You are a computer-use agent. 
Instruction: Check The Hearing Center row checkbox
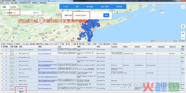pyautogui.click(x=2, y=77)
